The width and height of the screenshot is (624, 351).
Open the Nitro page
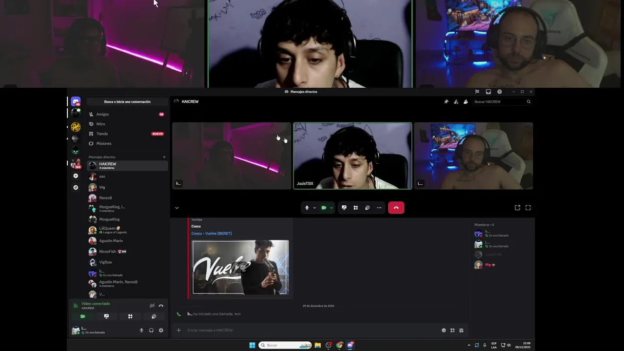(127, 124)
